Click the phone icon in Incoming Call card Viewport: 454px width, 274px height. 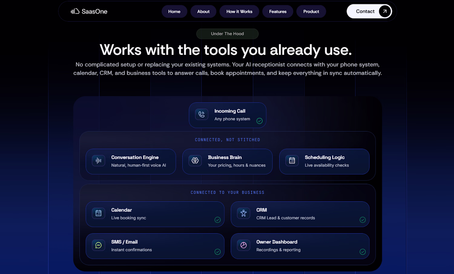[x=202, y=114]
